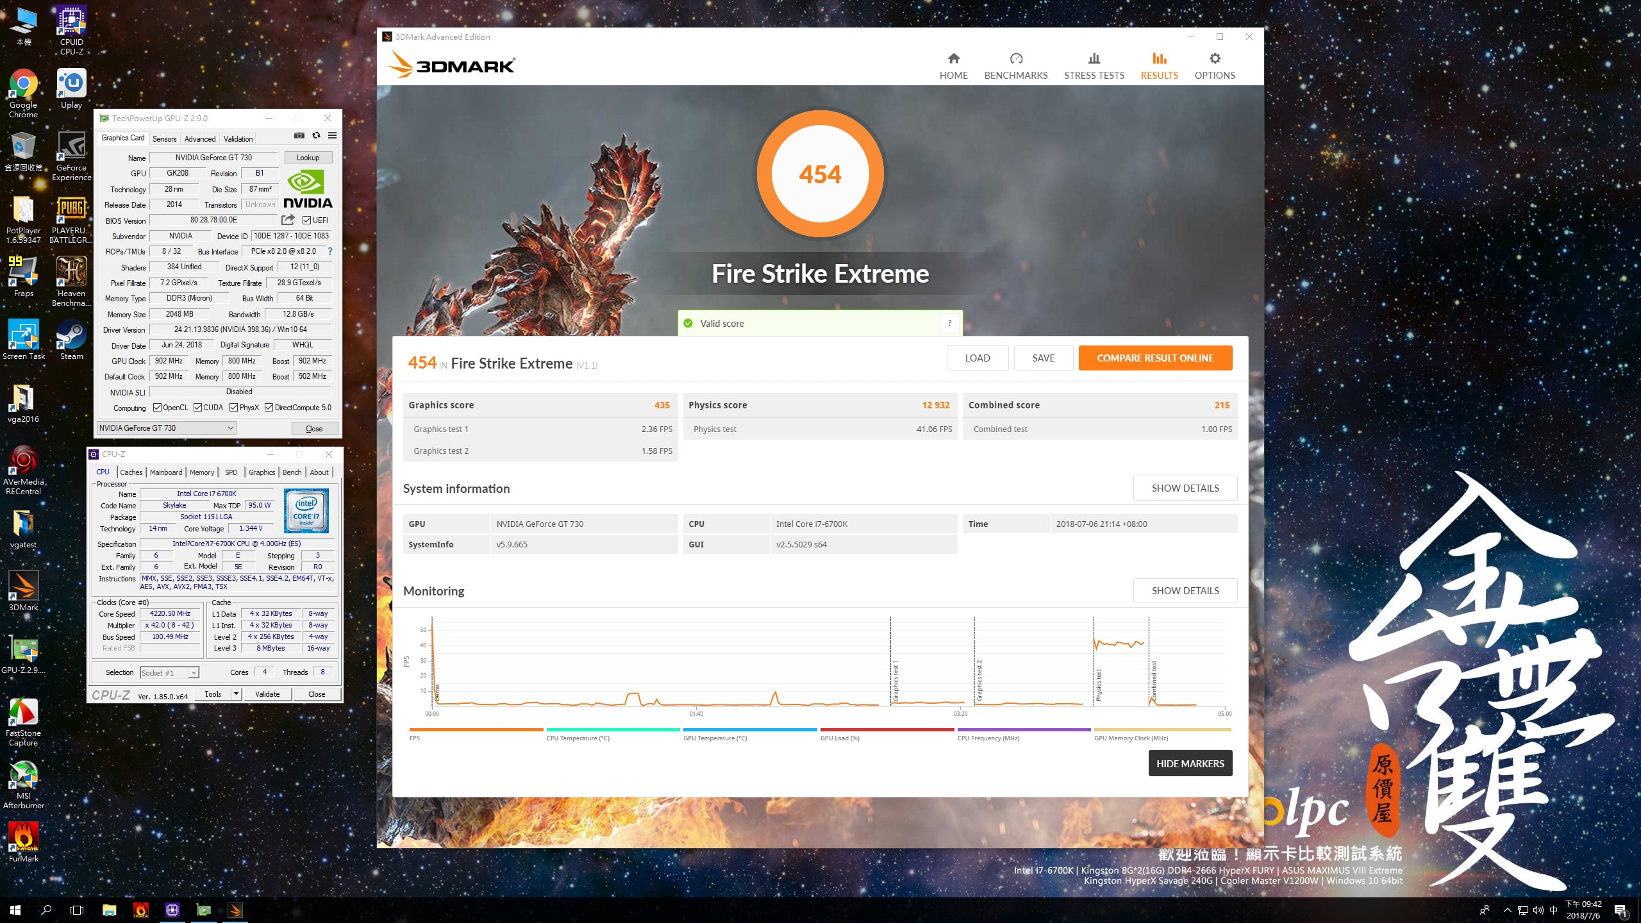This screenshot has width=1641, height=923.
Task: Open FurMark desktop icon
Action: (x=23, y=842)
